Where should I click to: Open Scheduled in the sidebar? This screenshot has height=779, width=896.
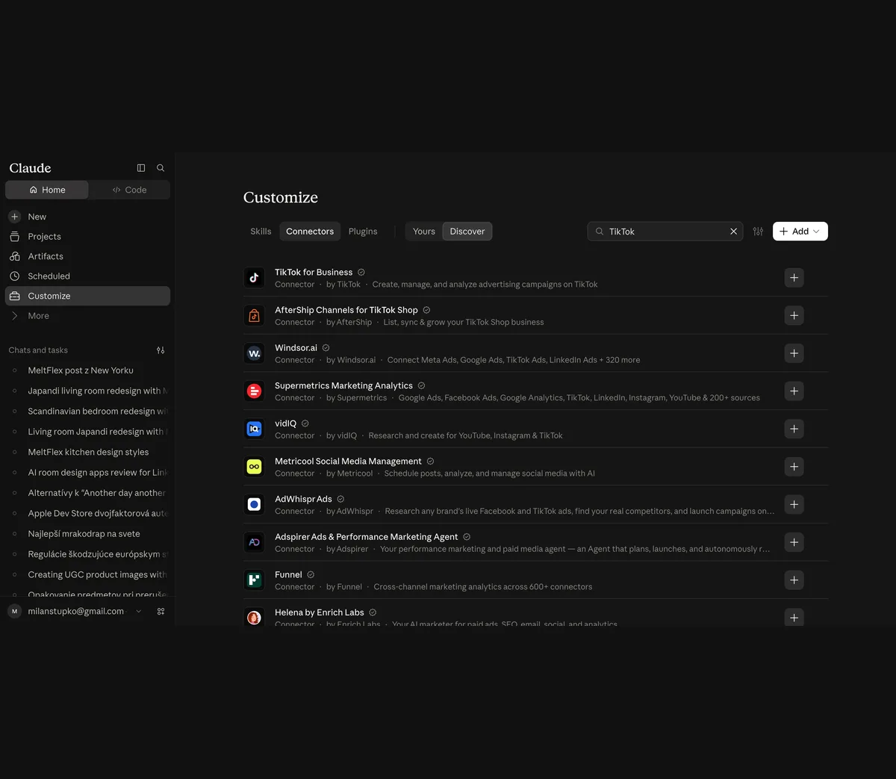coord(87,276)
